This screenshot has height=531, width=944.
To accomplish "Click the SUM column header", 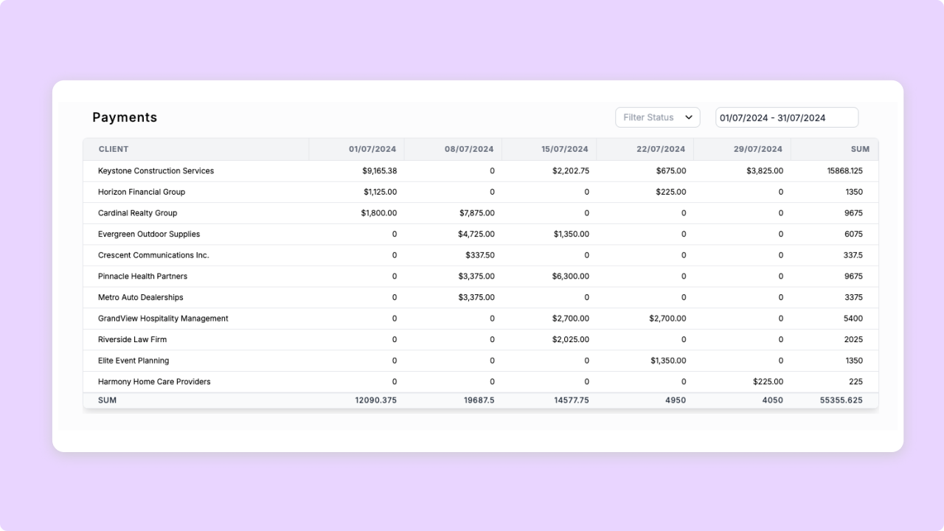I will coord(859,149).
